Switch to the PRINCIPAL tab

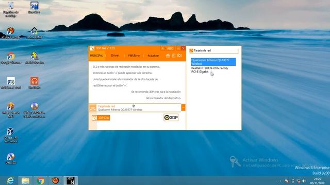96,55
